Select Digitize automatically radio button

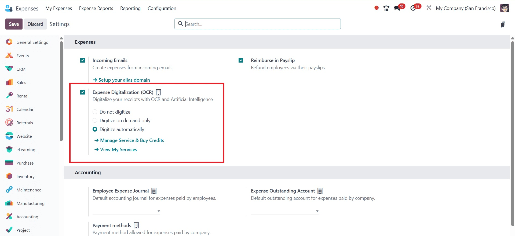coord(95,129)
